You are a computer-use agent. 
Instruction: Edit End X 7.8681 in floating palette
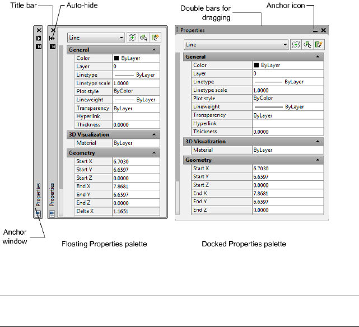136,186
